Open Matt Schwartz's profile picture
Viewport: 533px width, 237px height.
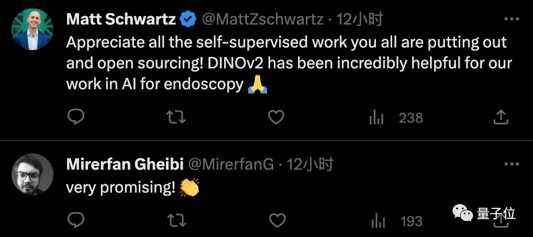(x=32, y=30)
